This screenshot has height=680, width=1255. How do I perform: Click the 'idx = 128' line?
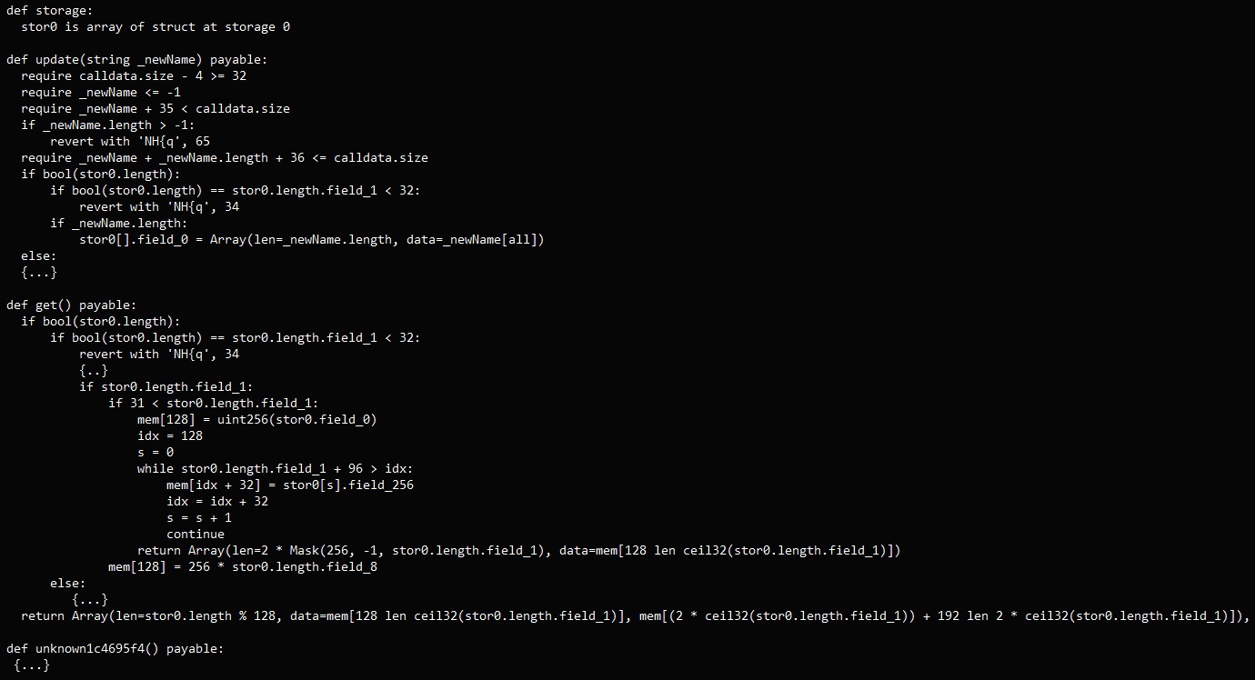170,436
